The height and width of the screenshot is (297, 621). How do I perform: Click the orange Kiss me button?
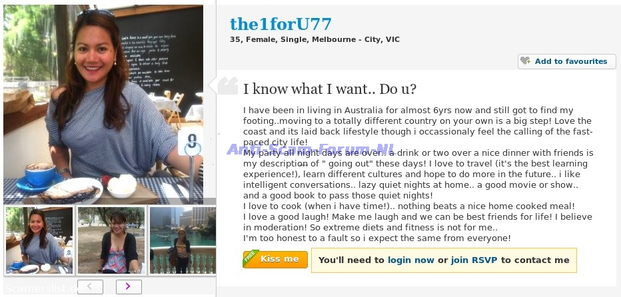tap(275, 260)
